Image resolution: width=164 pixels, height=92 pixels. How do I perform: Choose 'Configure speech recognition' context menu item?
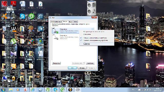pyautogui.click(x=97, y=31)
